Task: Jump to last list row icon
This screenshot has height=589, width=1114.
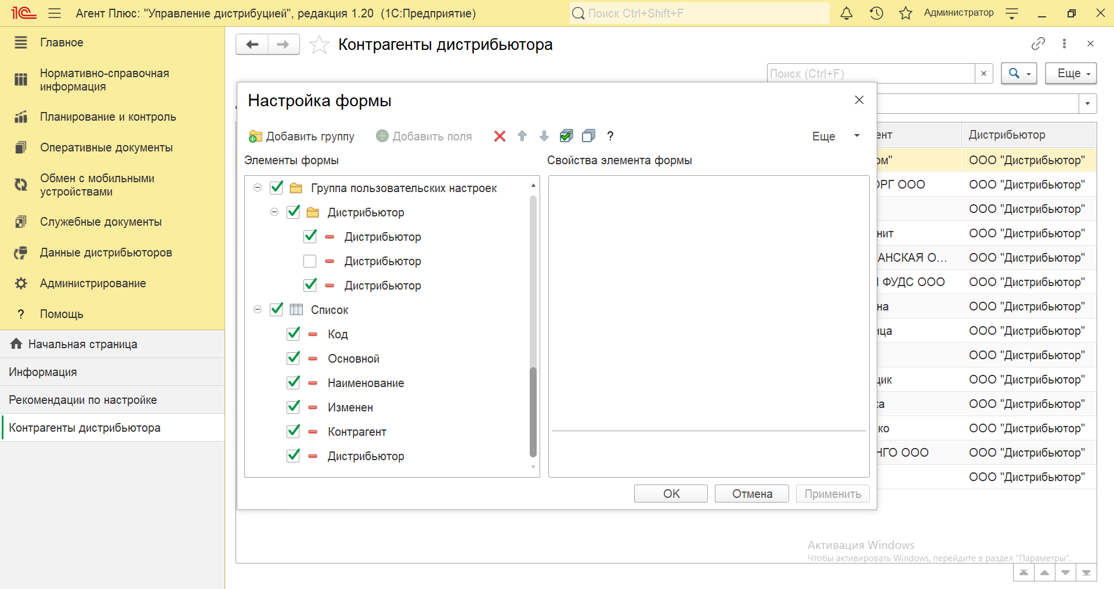Action: 1086,573
